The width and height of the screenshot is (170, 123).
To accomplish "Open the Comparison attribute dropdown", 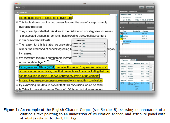I will (94, 44).
